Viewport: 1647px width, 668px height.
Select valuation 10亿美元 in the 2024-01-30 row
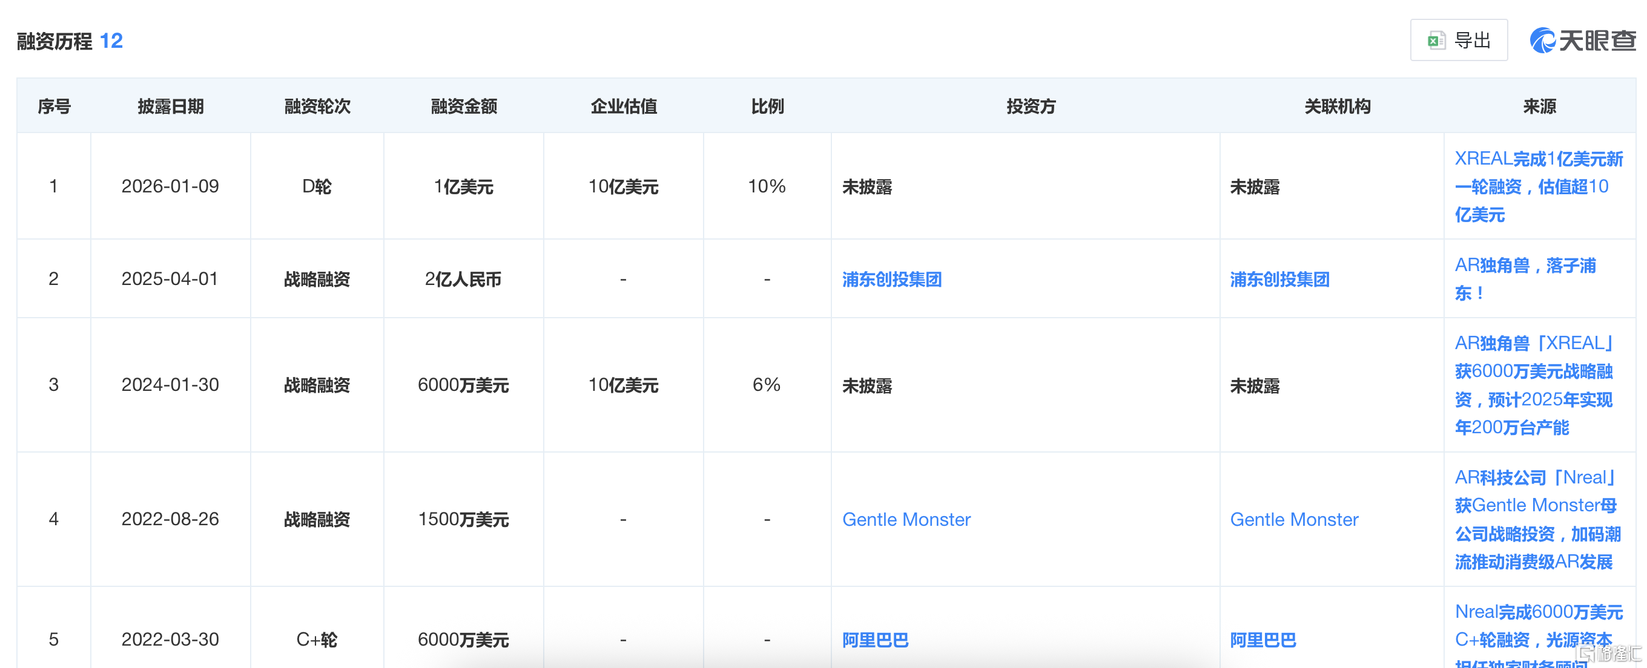coord(624,385)
